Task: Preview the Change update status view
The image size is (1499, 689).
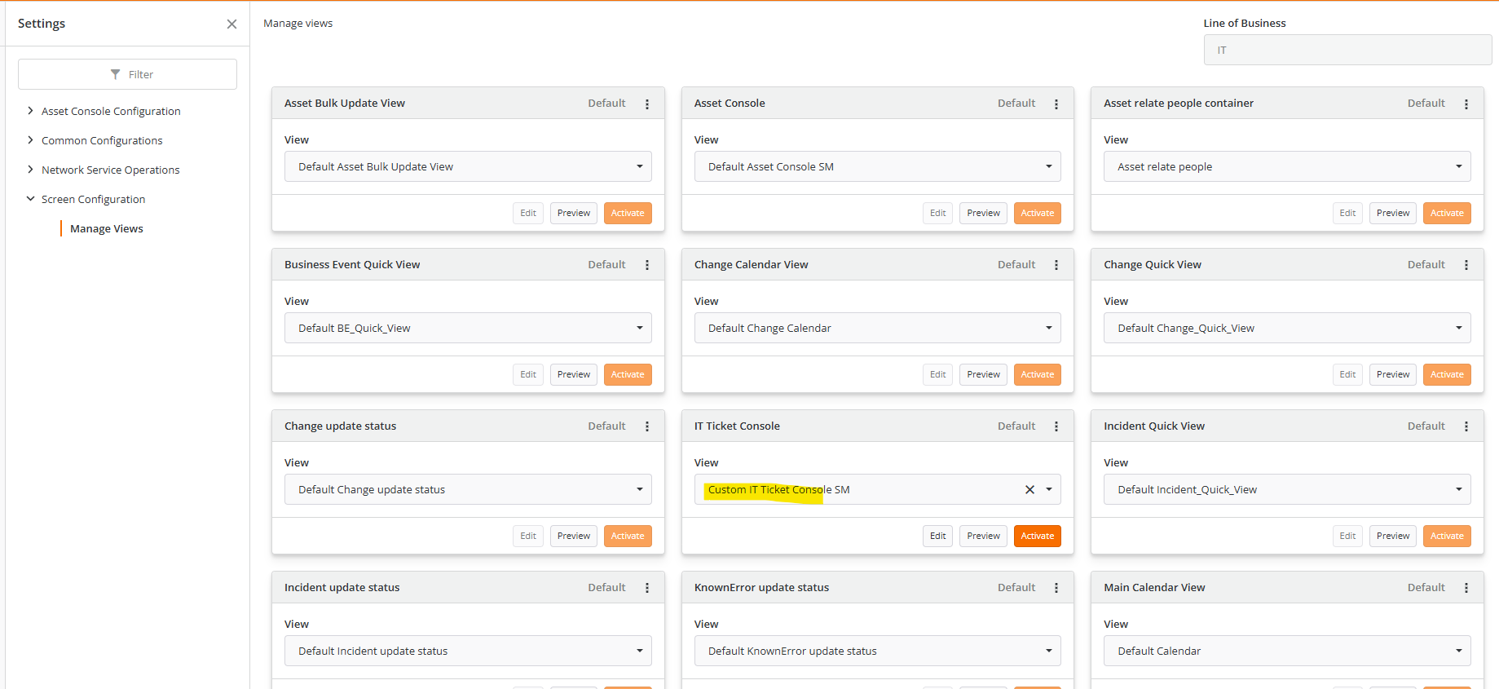Action: tap(574, 536)
